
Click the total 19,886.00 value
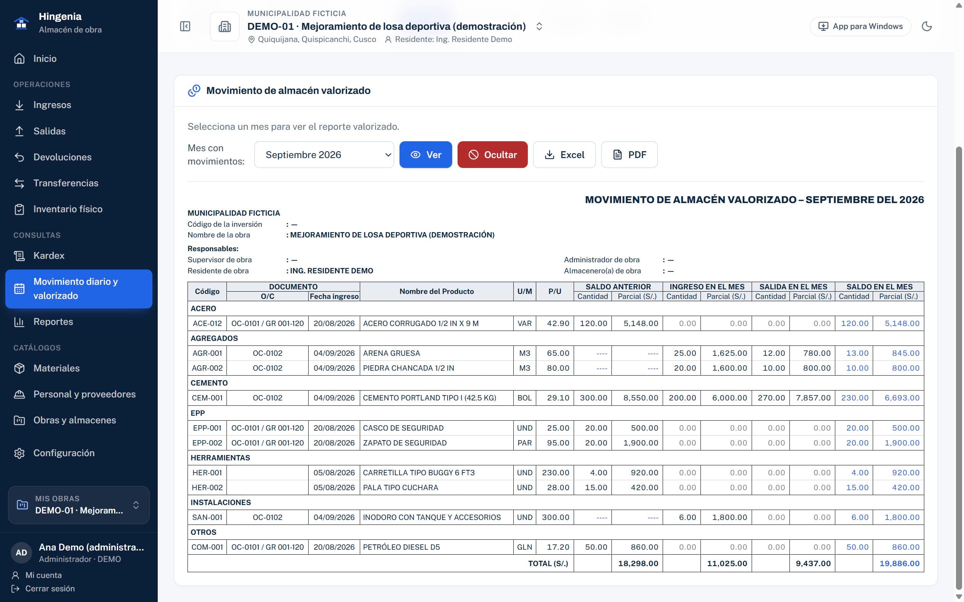899,563
